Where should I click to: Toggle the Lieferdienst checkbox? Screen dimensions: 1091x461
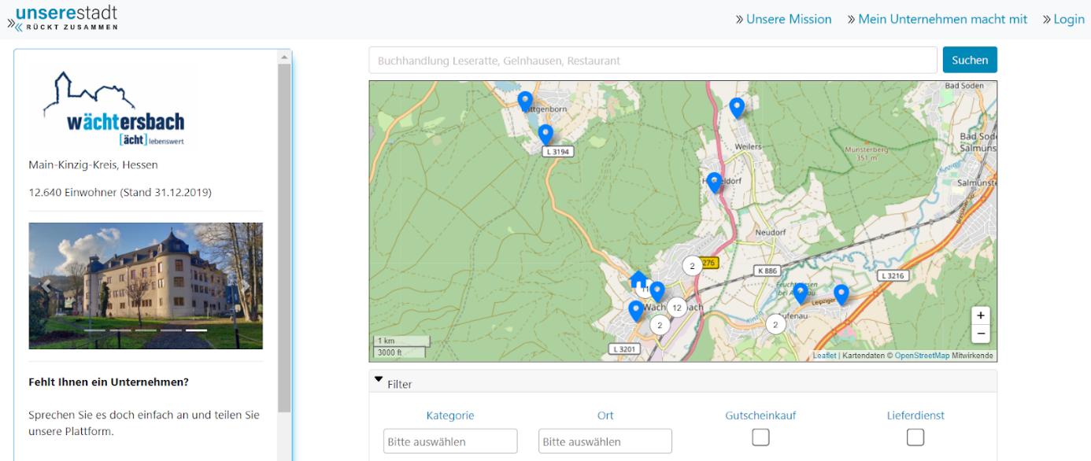tap(915, 437)
